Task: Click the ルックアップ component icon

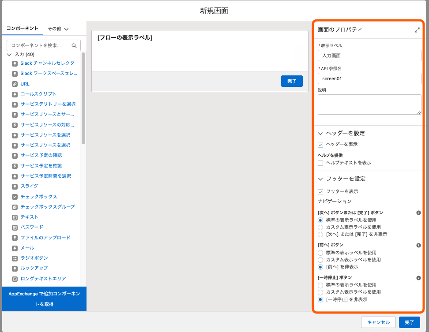Action: [x=15, y=269]
